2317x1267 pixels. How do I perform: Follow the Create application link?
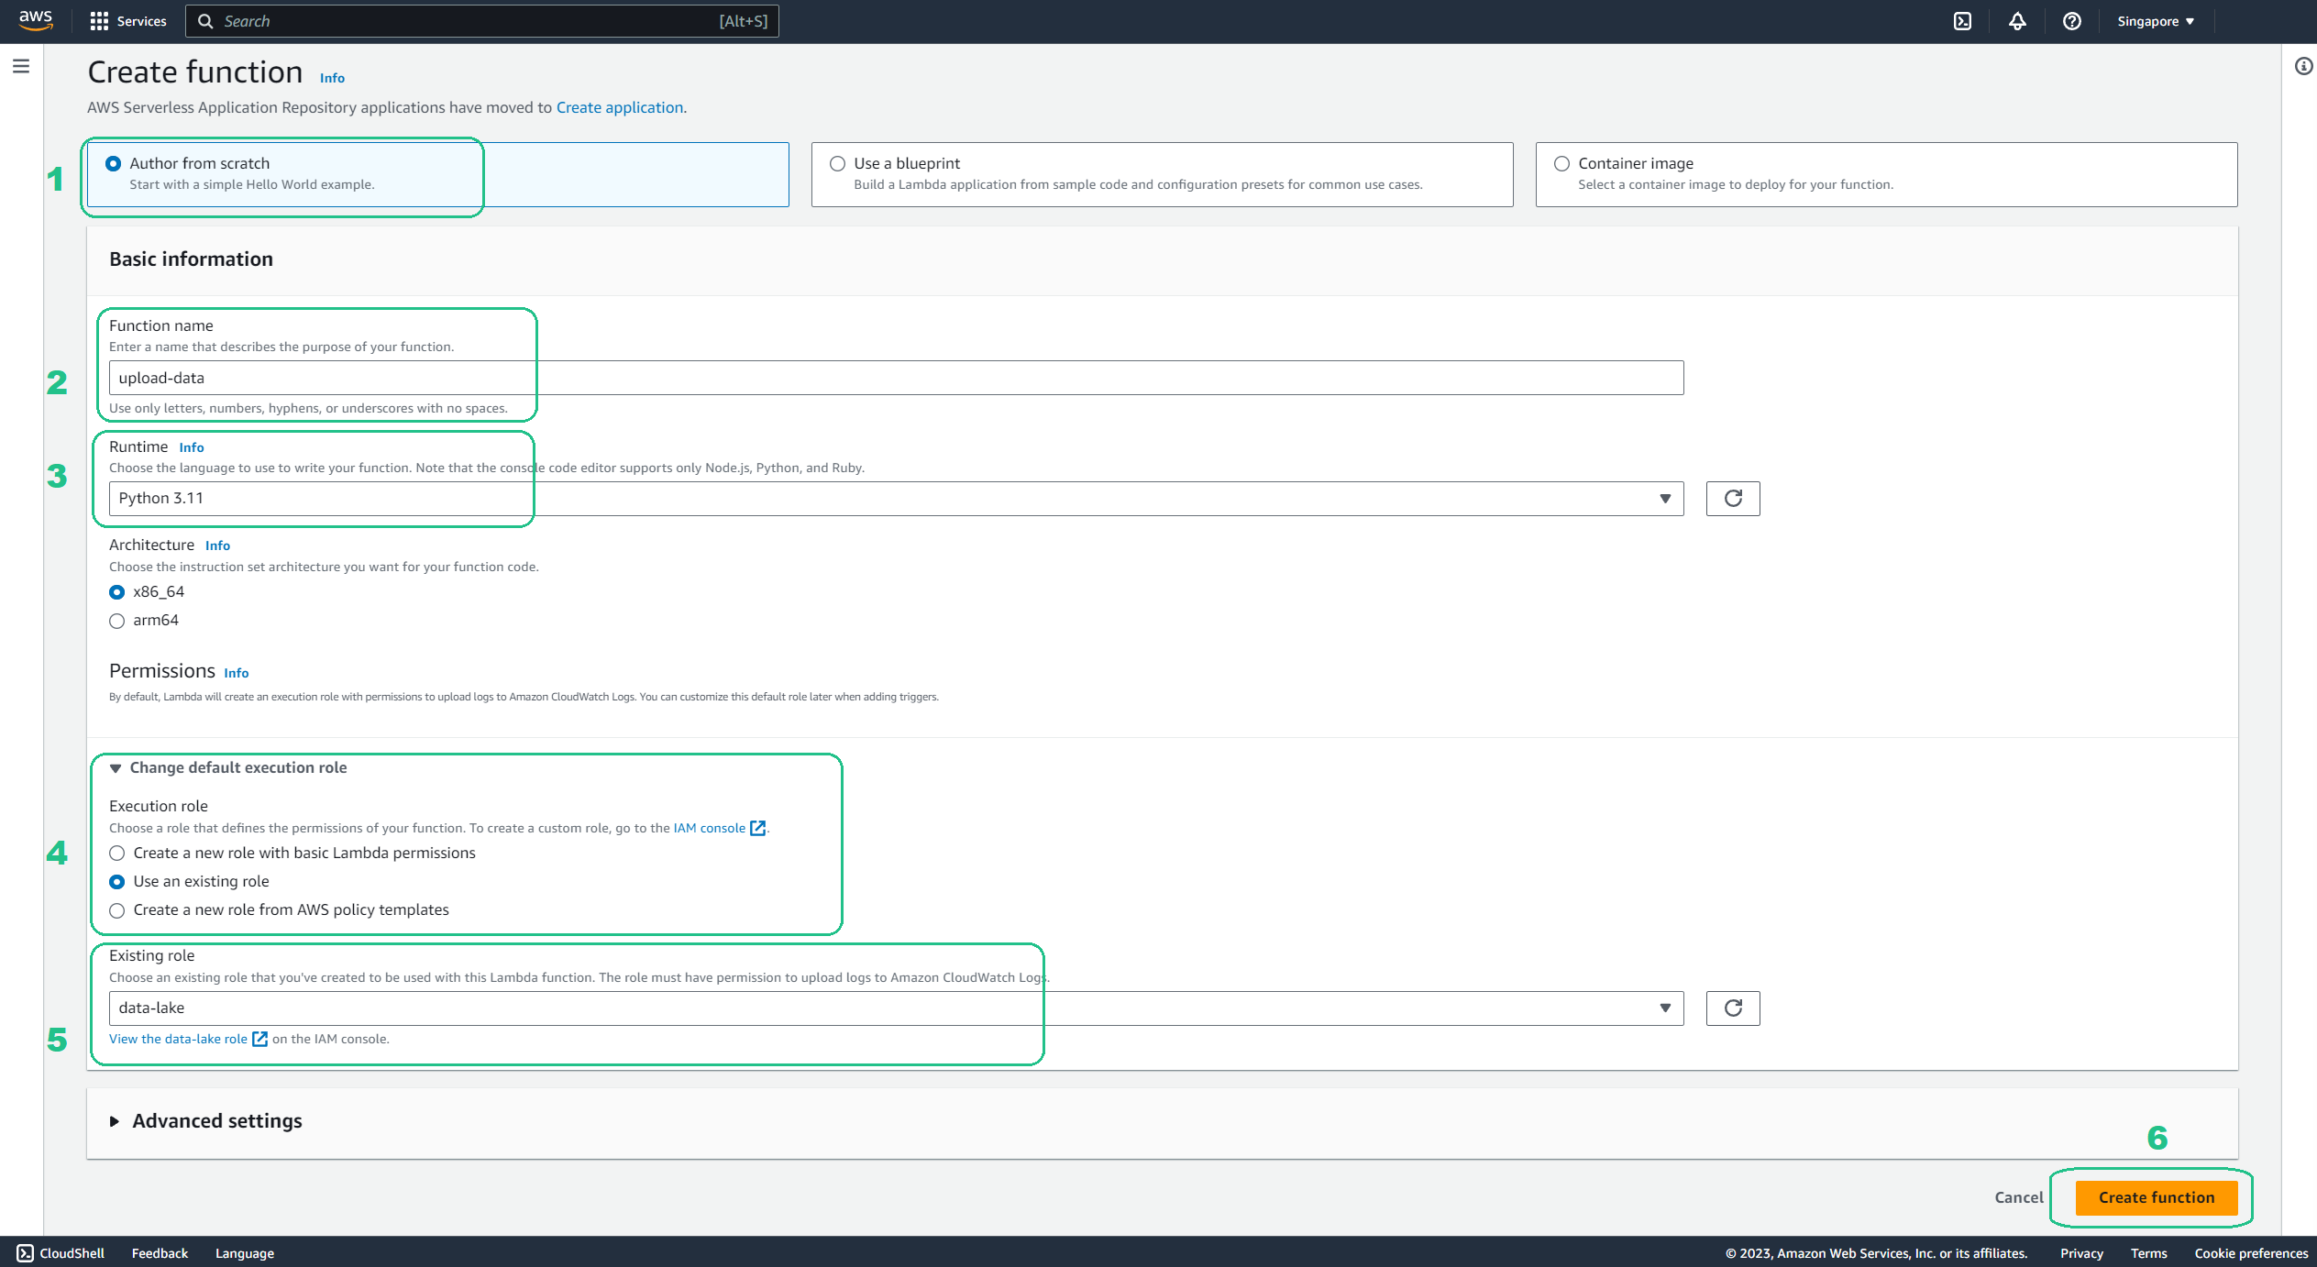tap(620, 107)
